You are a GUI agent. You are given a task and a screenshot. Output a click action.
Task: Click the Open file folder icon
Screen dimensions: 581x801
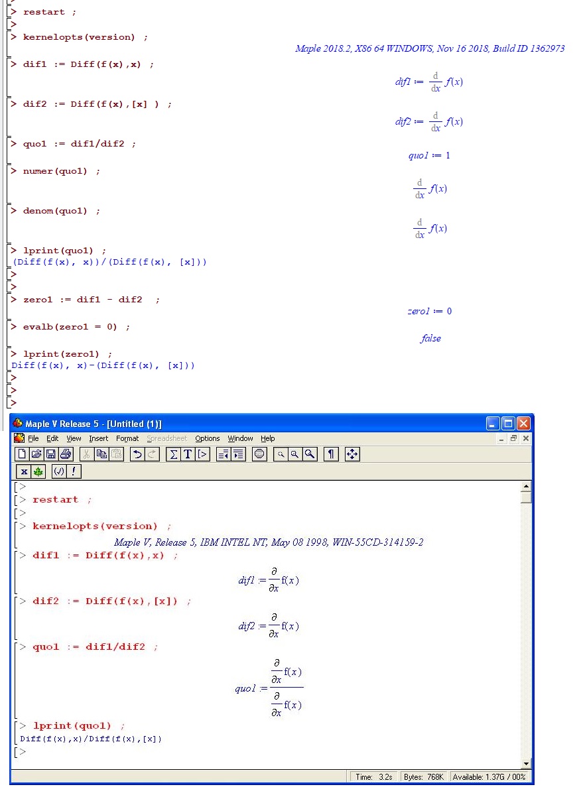tap(36, 454)
